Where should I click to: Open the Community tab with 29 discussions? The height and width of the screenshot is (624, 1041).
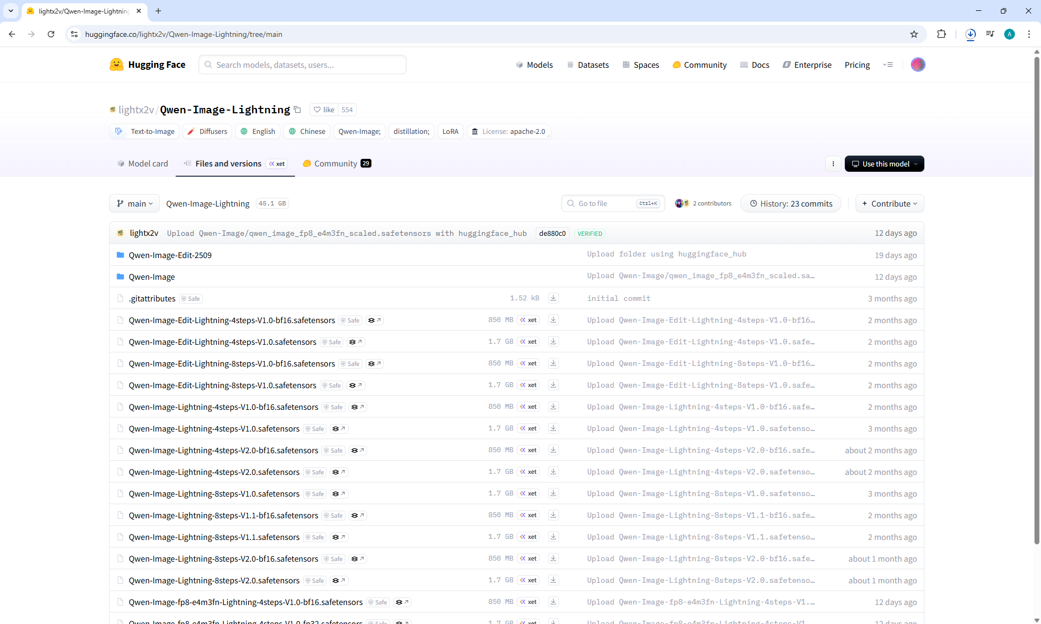[x=337, y=164]
